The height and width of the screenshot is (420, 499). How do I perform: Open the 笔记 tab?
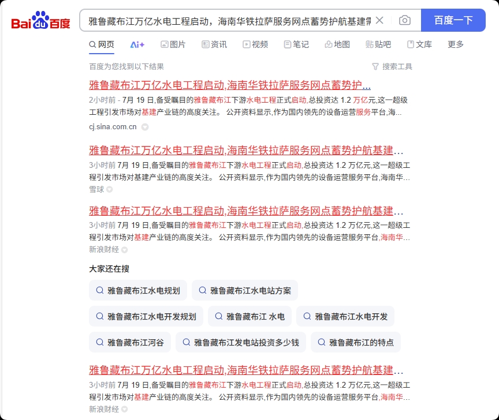point(296,44)
